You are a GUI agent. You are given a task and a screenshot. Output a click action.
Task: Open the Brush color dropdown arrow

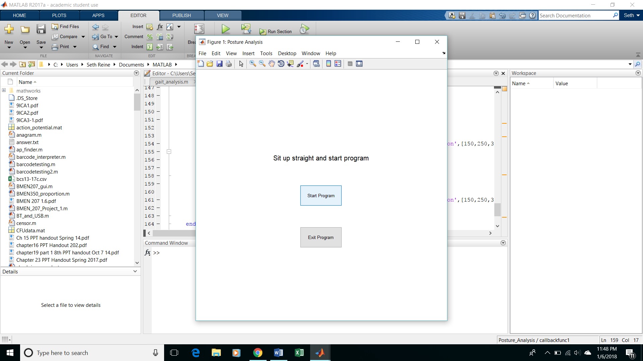point(307,64)
